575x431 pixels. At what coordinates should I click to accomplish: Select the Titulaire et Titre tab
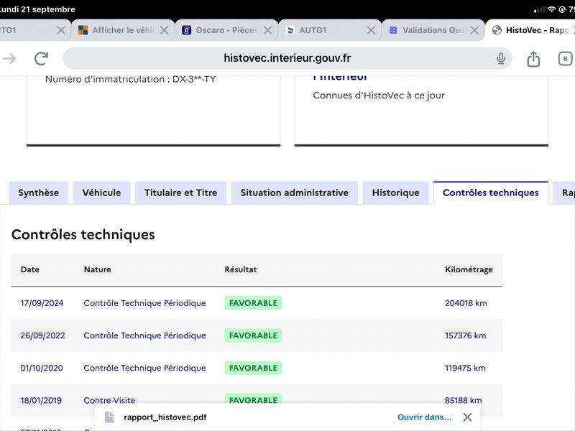(x=181, y=193)
